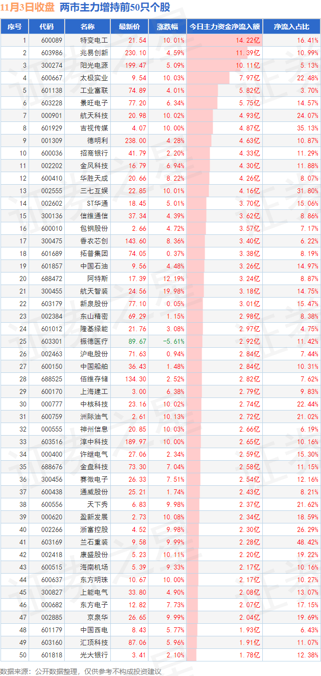Screen dimensions: 321x676
Task: Select stock name 拓普集团
Action: click(94, 253)
